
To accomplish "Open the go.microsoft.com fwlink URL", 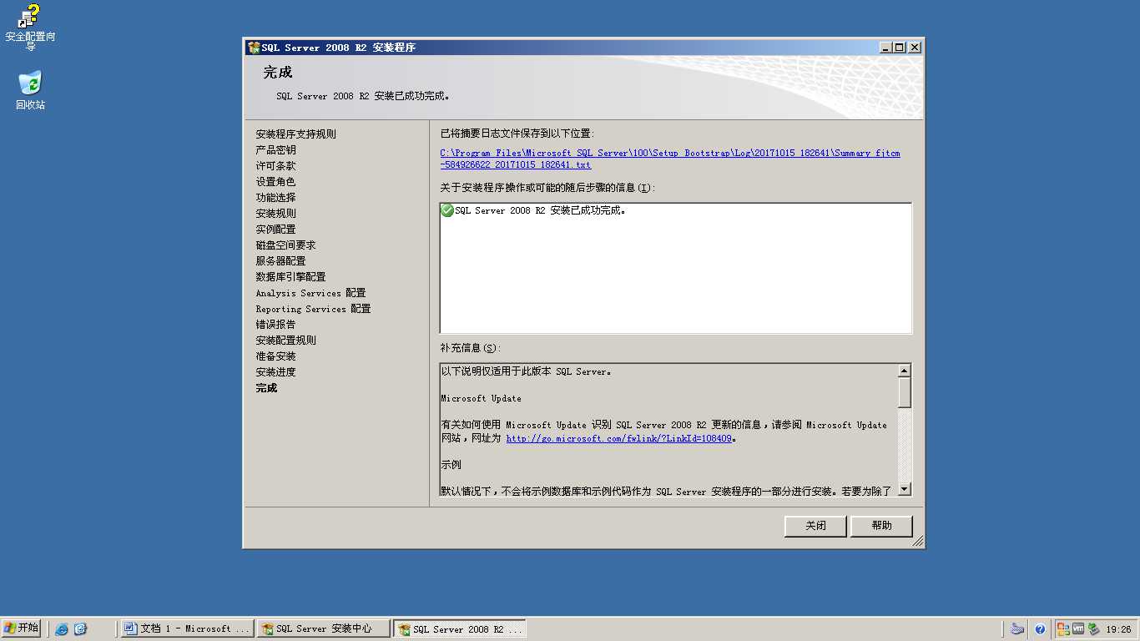I will click(x=618, y=438).
